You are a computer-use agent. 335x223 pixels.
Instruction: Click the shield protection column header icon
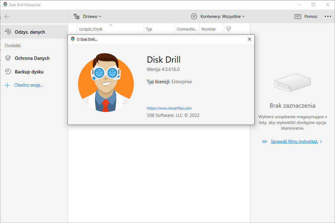229,29
